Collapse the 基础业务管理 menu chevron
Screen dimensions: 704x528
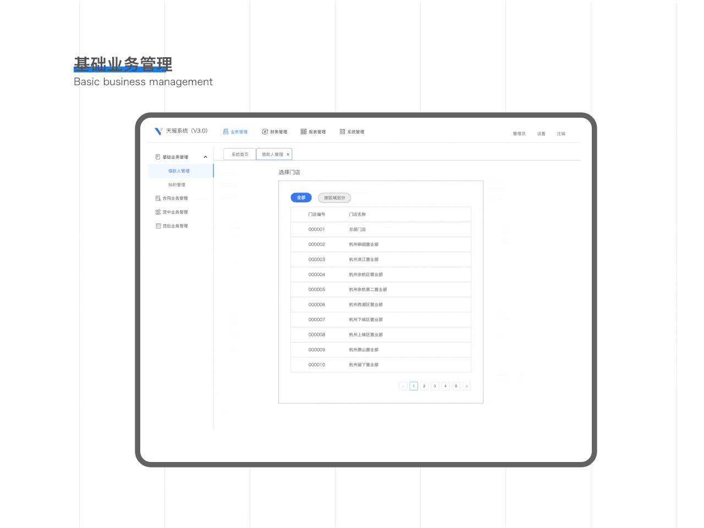(206, 157)
